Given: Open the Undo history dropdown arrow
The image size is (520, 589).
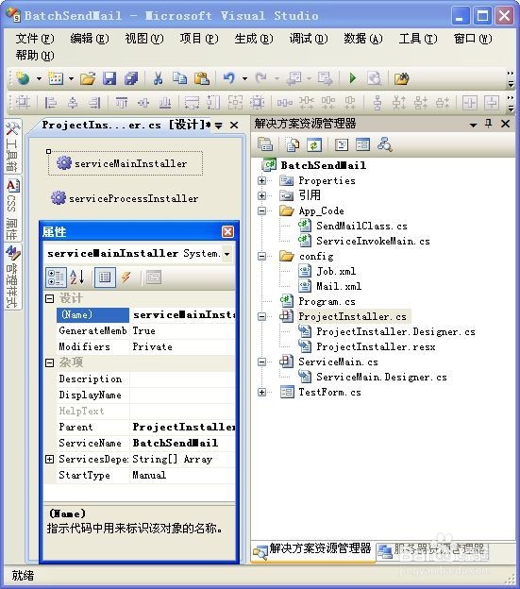Looking at the screenshot, I should point(244,79).
